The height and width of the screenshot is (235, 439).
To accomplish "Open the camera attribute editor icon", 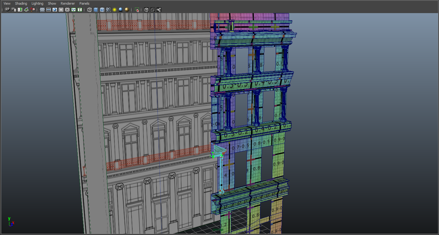I will 13,9.
